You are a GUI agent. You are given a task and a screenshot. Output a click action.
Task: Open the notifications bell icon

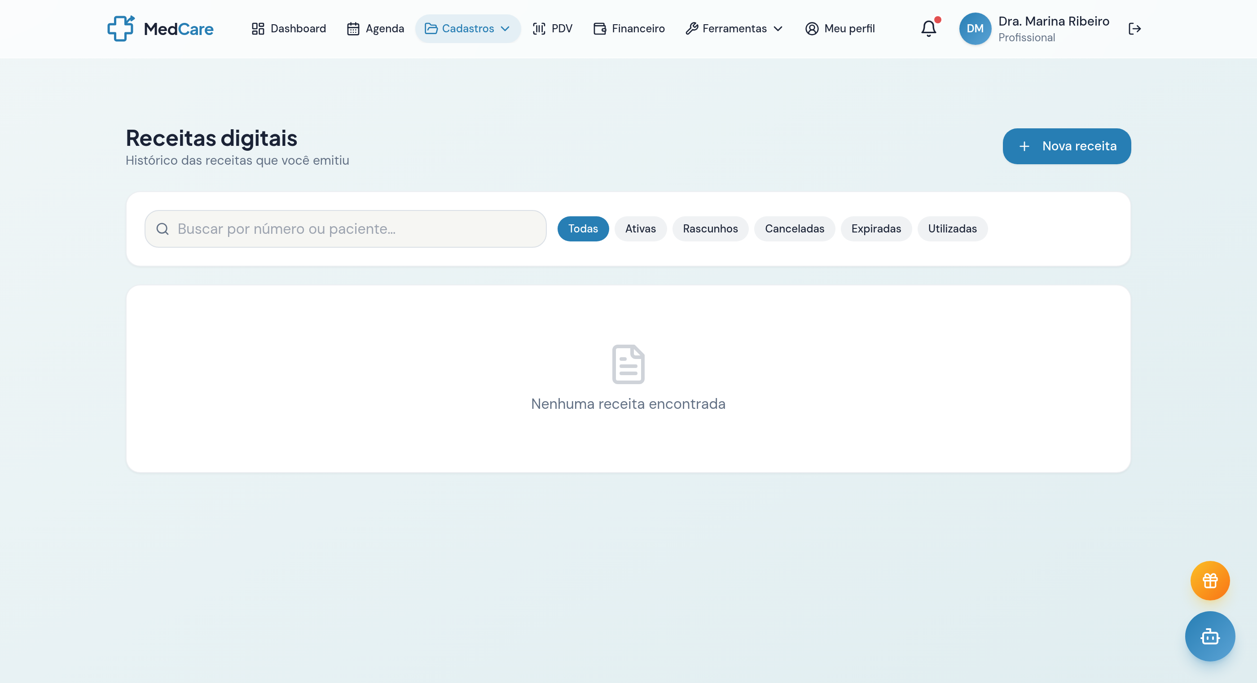point(927,28)
